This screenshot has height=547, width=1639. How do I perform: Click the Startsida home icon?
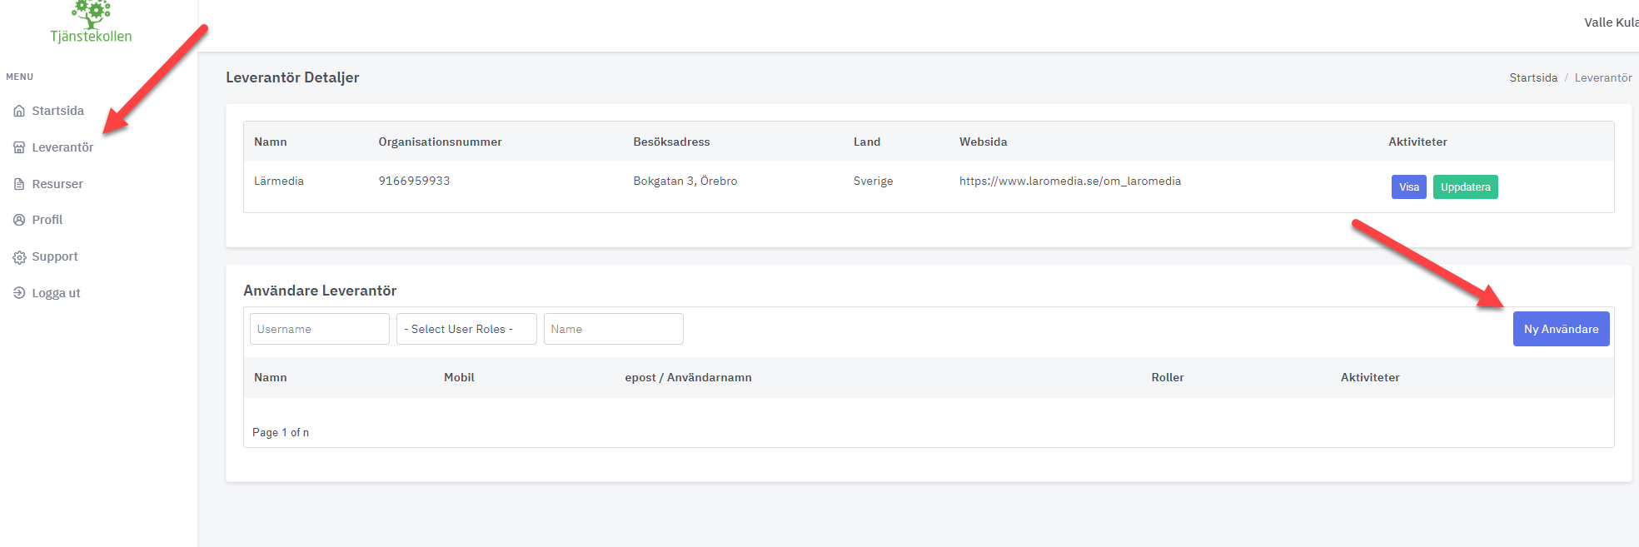[19, 112]
